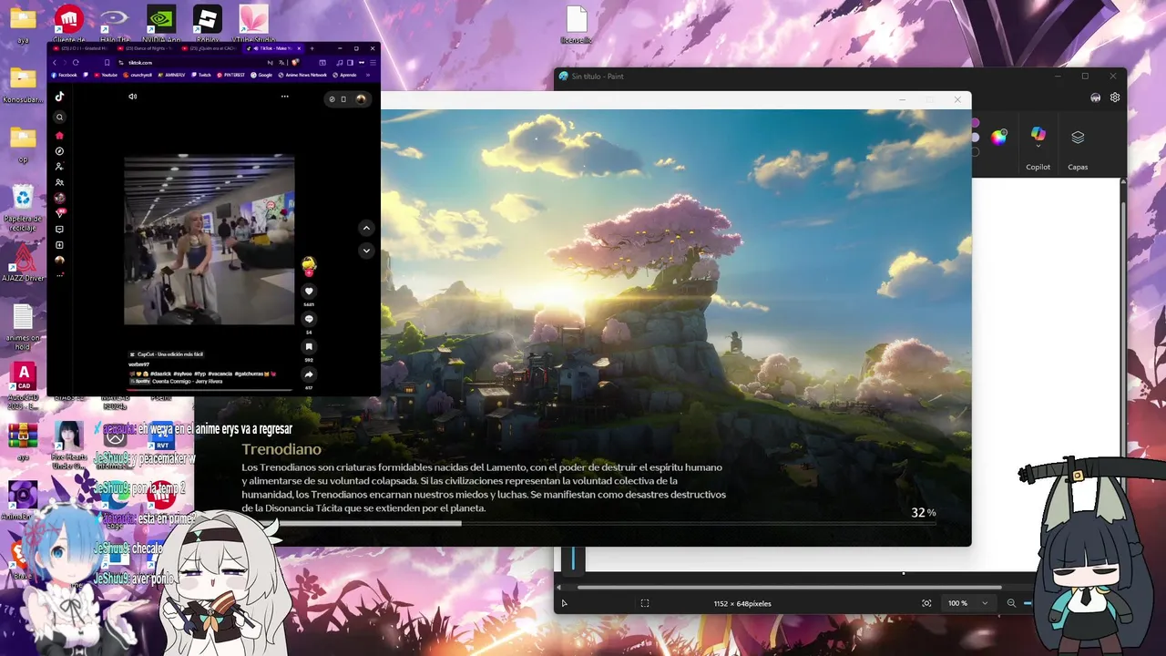Like the TikTok video with heart icon
Viewport: 1166px width, 656px height.
point(309,292)
